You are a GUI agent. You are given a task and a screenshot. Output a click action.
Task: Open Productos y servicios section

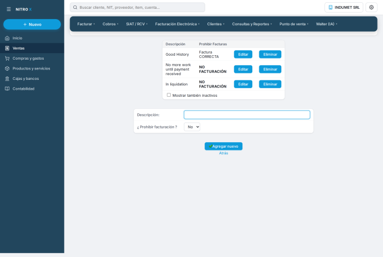tap(32, 68)
